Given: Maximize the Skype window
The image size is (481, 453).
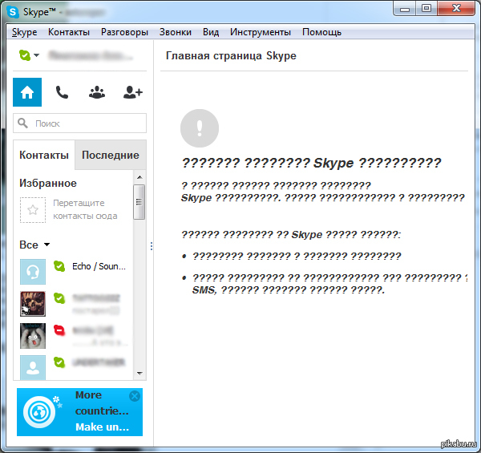Looking at the screenshot, I should point(426,9).
